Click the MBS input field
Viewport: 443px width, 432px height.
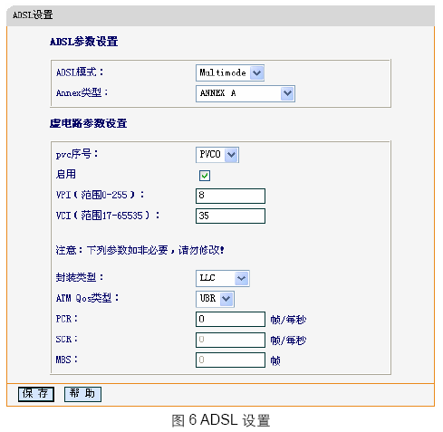[x=230, y=360]
